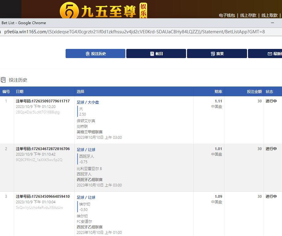The image size is (282, 236).
Task: Click the 日期 column header
Action: click(x=20, y=91)
